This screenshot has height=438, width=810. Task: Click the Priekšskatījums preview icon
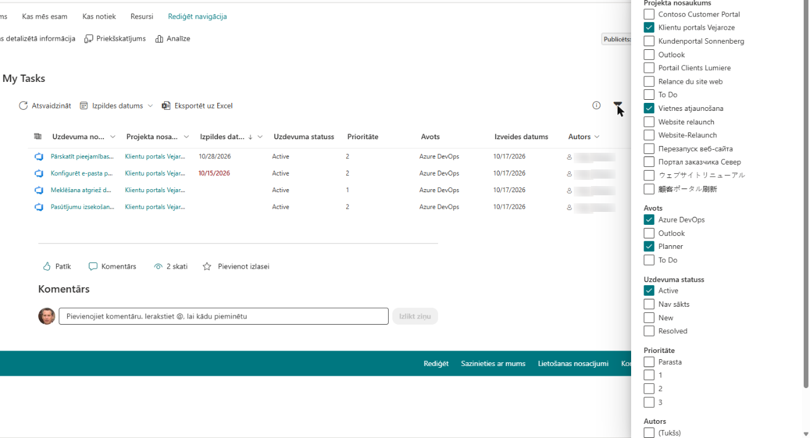point(89,39)
